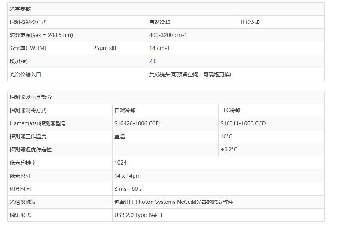Click the 25µm slit cell
The image size is (342, 227).
point(105,48)
